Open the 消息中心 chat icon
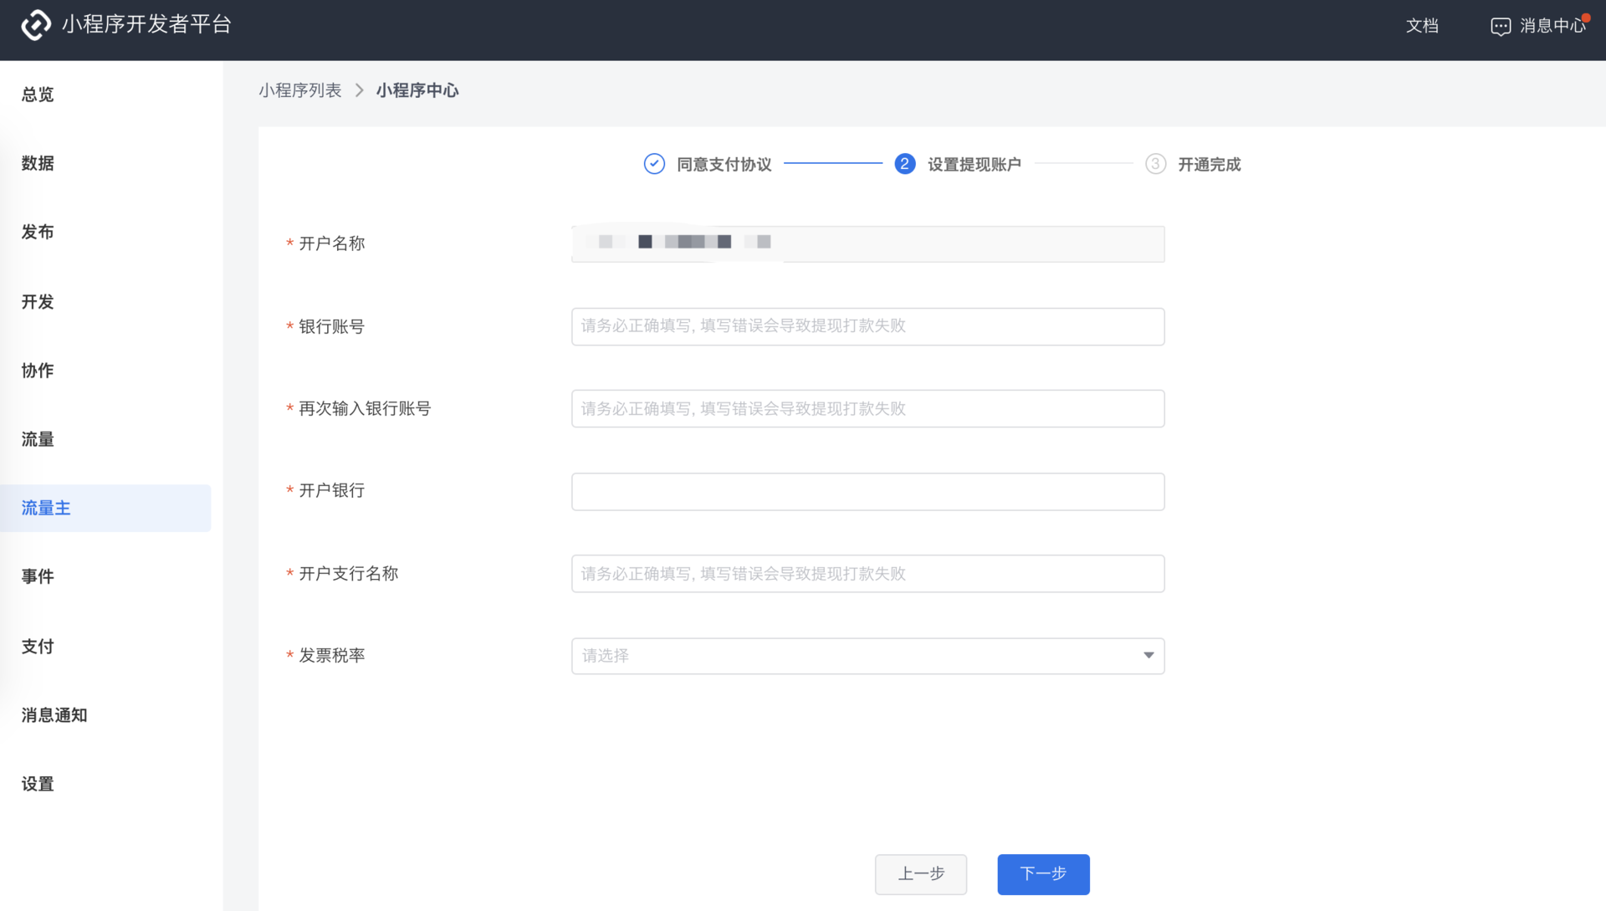Image resolution: width=1606 pixels, height=911 pixels. pyautogui.click(x=1502, y=25)
